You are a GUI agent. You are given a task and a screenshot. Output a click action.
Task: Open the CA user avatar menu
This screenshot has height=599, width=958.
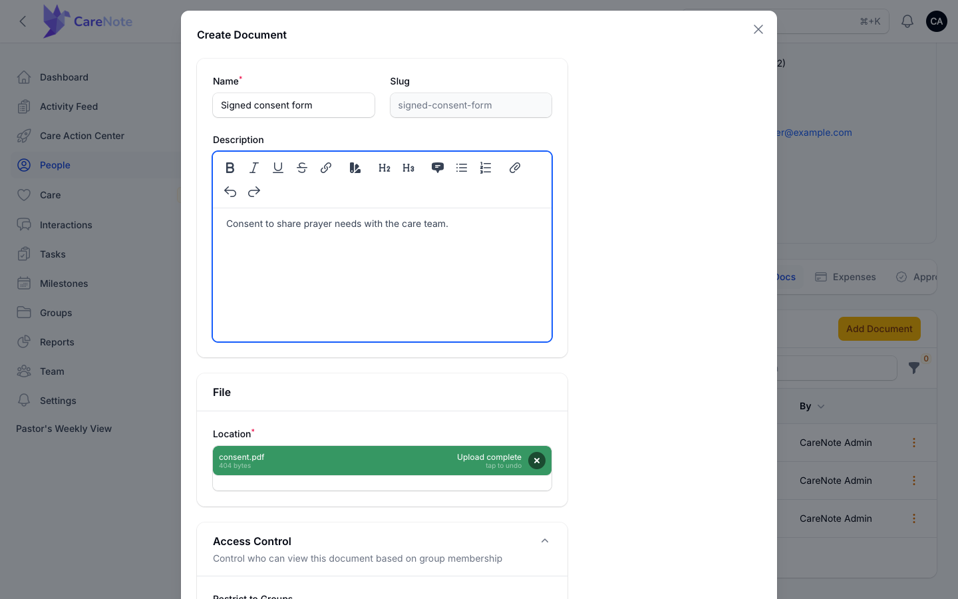937,21
